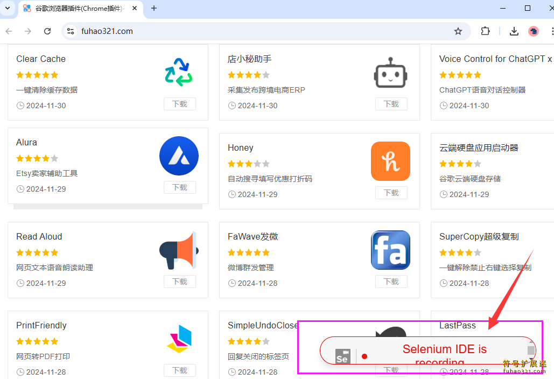The image size is (554, 379).
Task: Open the LastPass title link
Action: pos(458,325)
